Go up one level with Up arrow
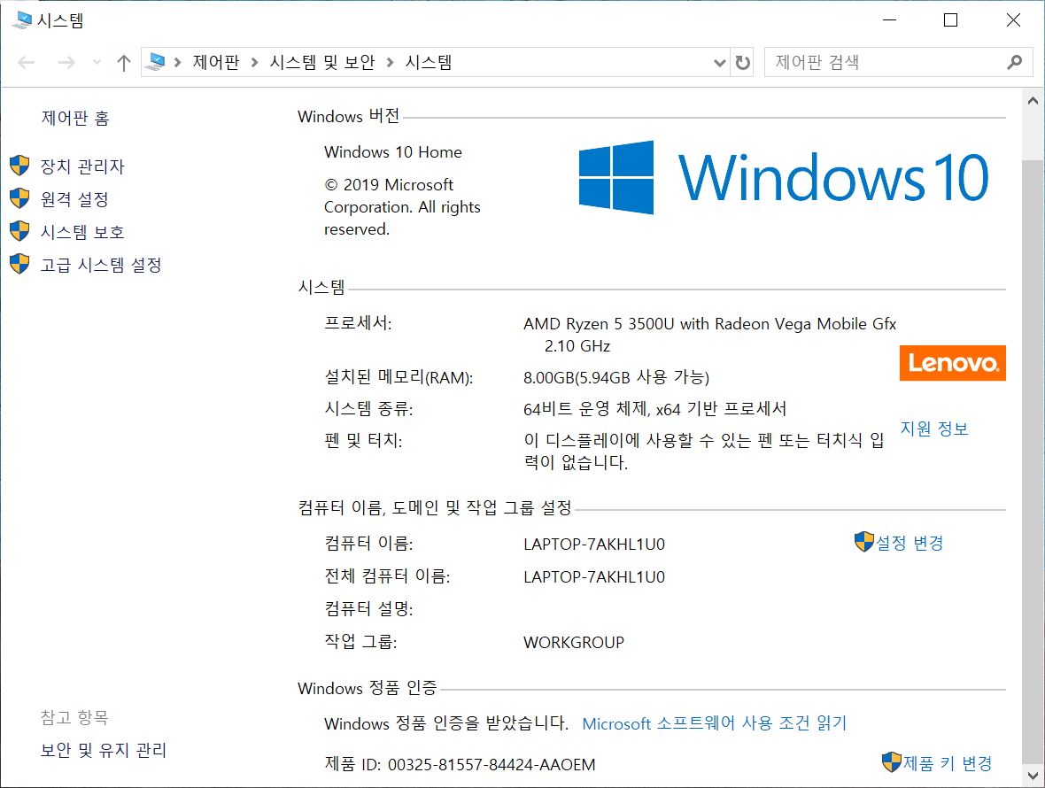Image resolution: width=1045 pixels, height=788 pixels. tap(123, 63)
